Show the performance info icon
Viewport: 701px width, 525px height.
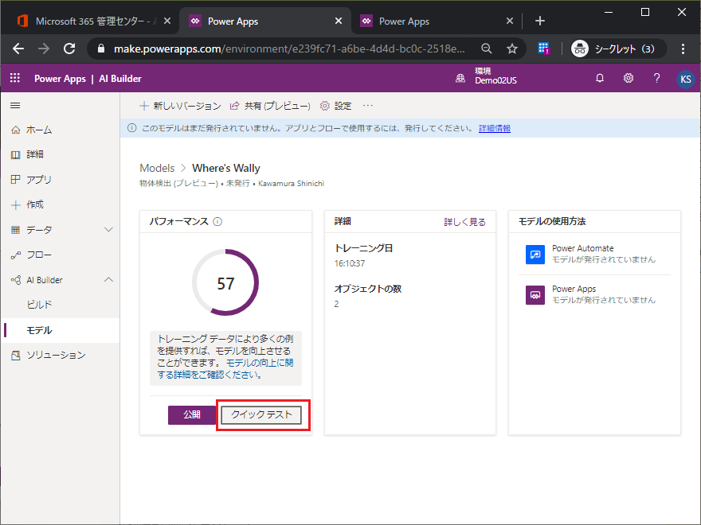[x=217, y=221]
